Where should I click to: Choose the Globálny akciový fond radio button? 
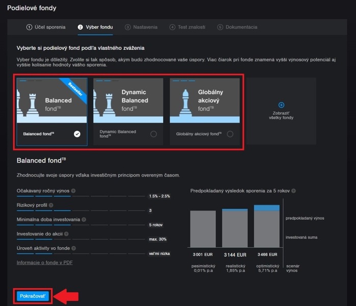click(x=230, y=134)
